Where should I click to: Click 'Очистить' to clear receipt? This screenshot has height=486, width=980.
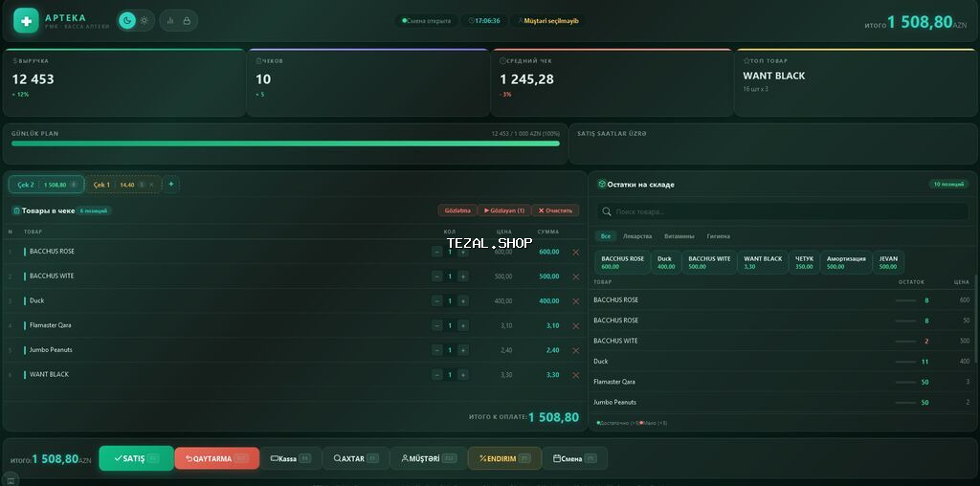tap(555, 210)
